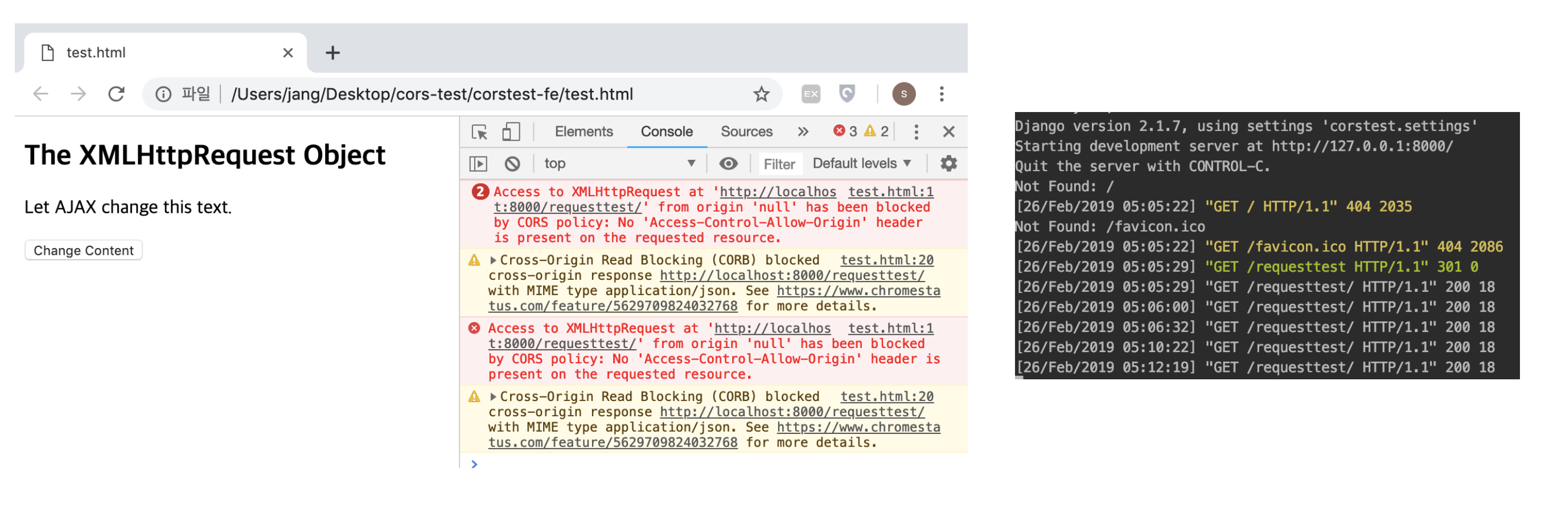Click the terminal log line at 05:12:19

pyautogui.click(x=1255, y=368)
